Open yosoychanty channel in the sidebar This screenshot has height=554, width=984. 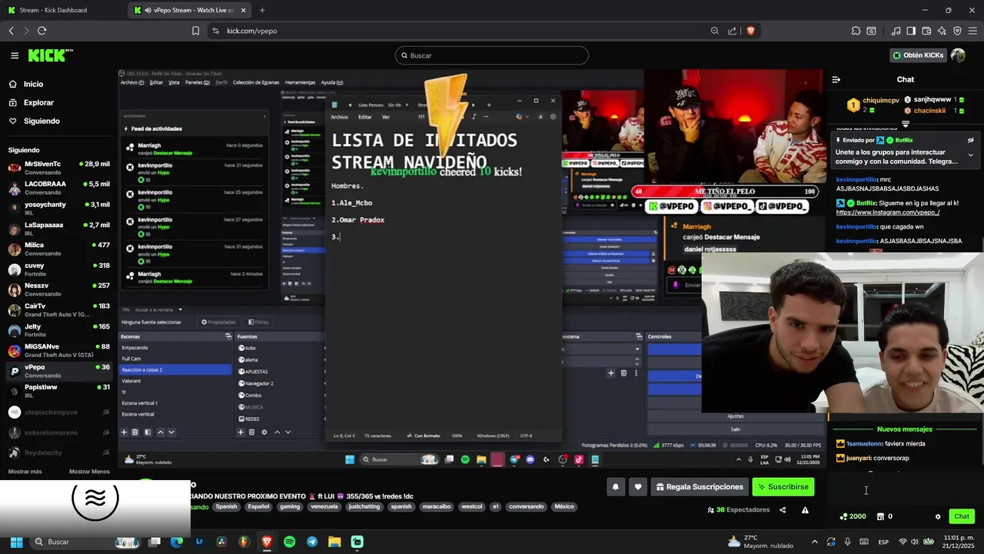click(x=59, y=208)
